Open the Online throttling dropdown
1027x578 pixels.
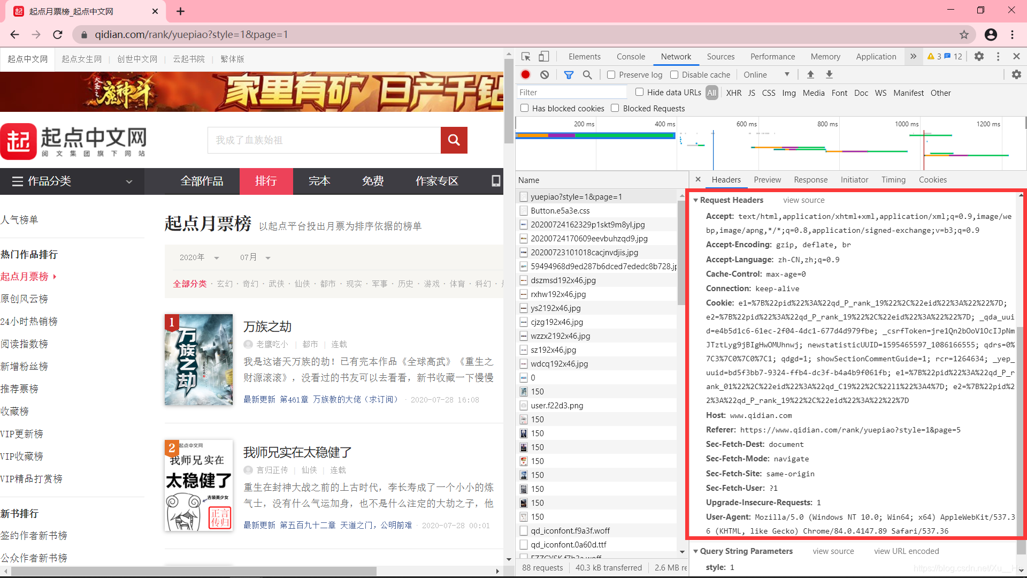(766, 75)
